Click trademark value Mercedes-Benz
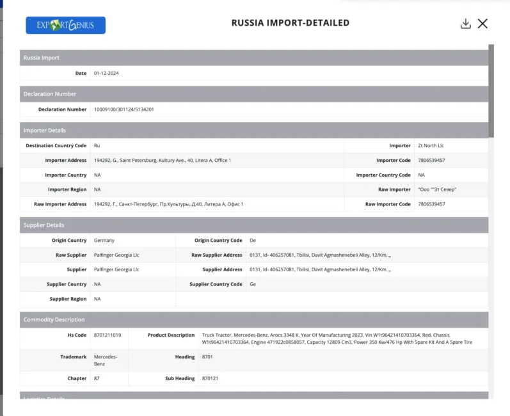The height and width of the screenshot is (416, 510). (106, 360)
